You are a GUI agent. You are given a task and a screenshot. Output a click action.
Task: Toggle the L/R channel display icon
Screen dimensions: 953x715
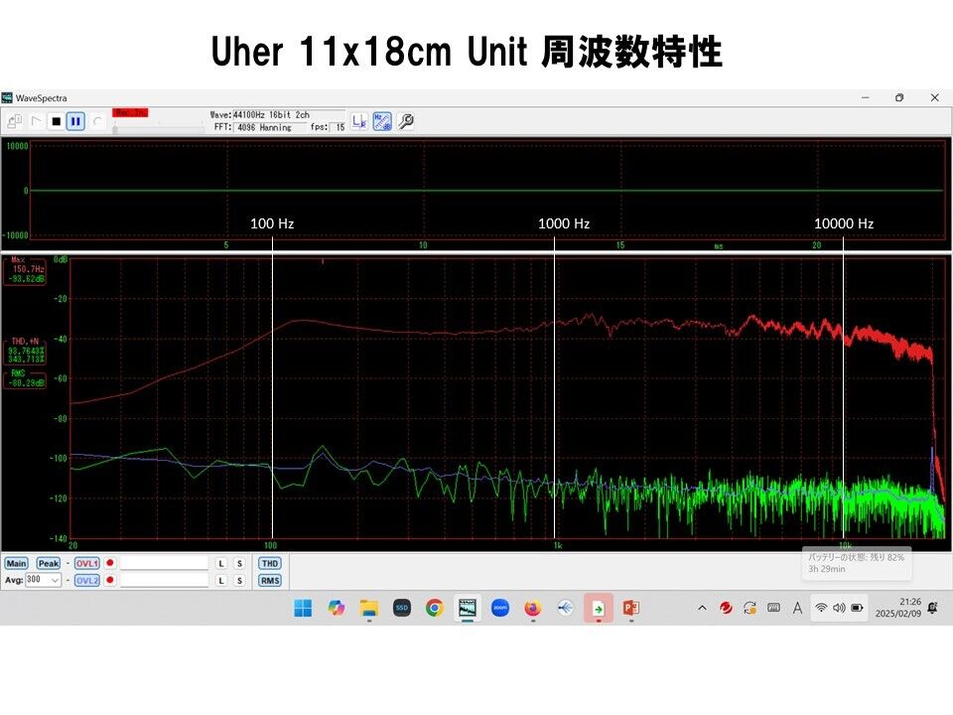[x=359, y=121]
